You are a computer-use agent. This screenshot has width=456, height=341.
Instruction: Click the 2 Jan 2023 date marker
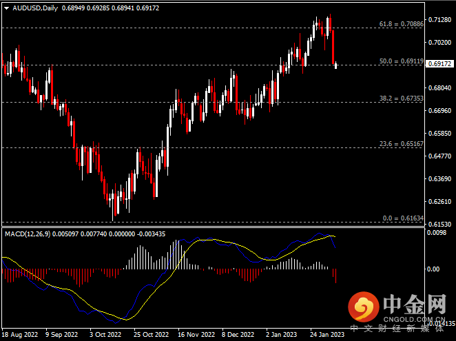[x=283, y=335]
